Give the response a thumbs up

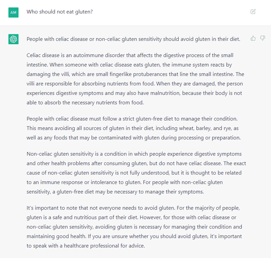pos(253,38)
